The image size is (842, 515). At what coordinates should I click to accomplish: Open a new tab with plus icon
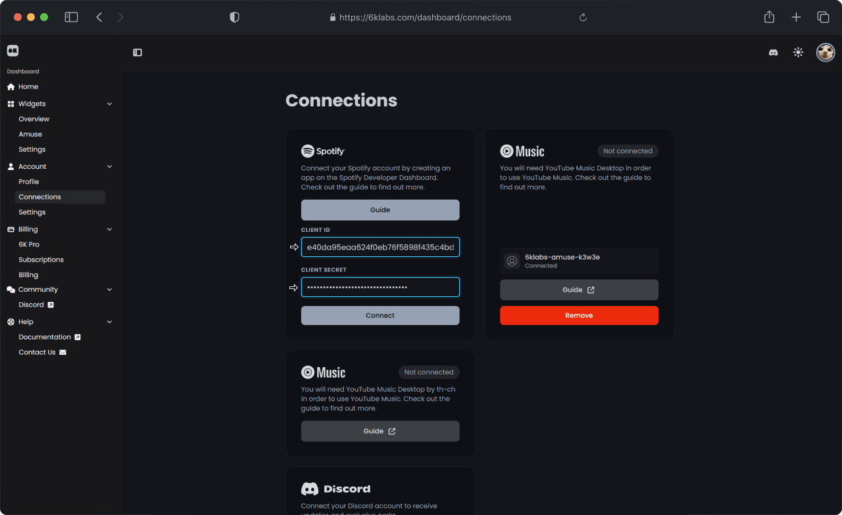coord(796,18)
